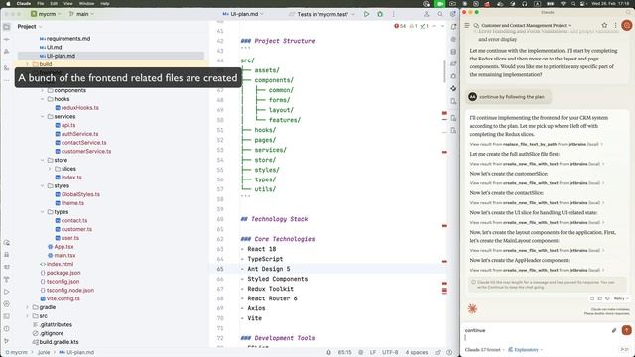Viewport: 635px width, 357px height.
Task: Open the code-with-me user icon
Action: point(426,14)
